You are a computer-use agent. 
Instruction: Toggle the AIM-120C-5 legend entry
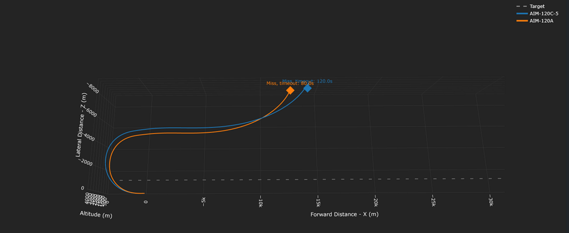coord(537,14)
